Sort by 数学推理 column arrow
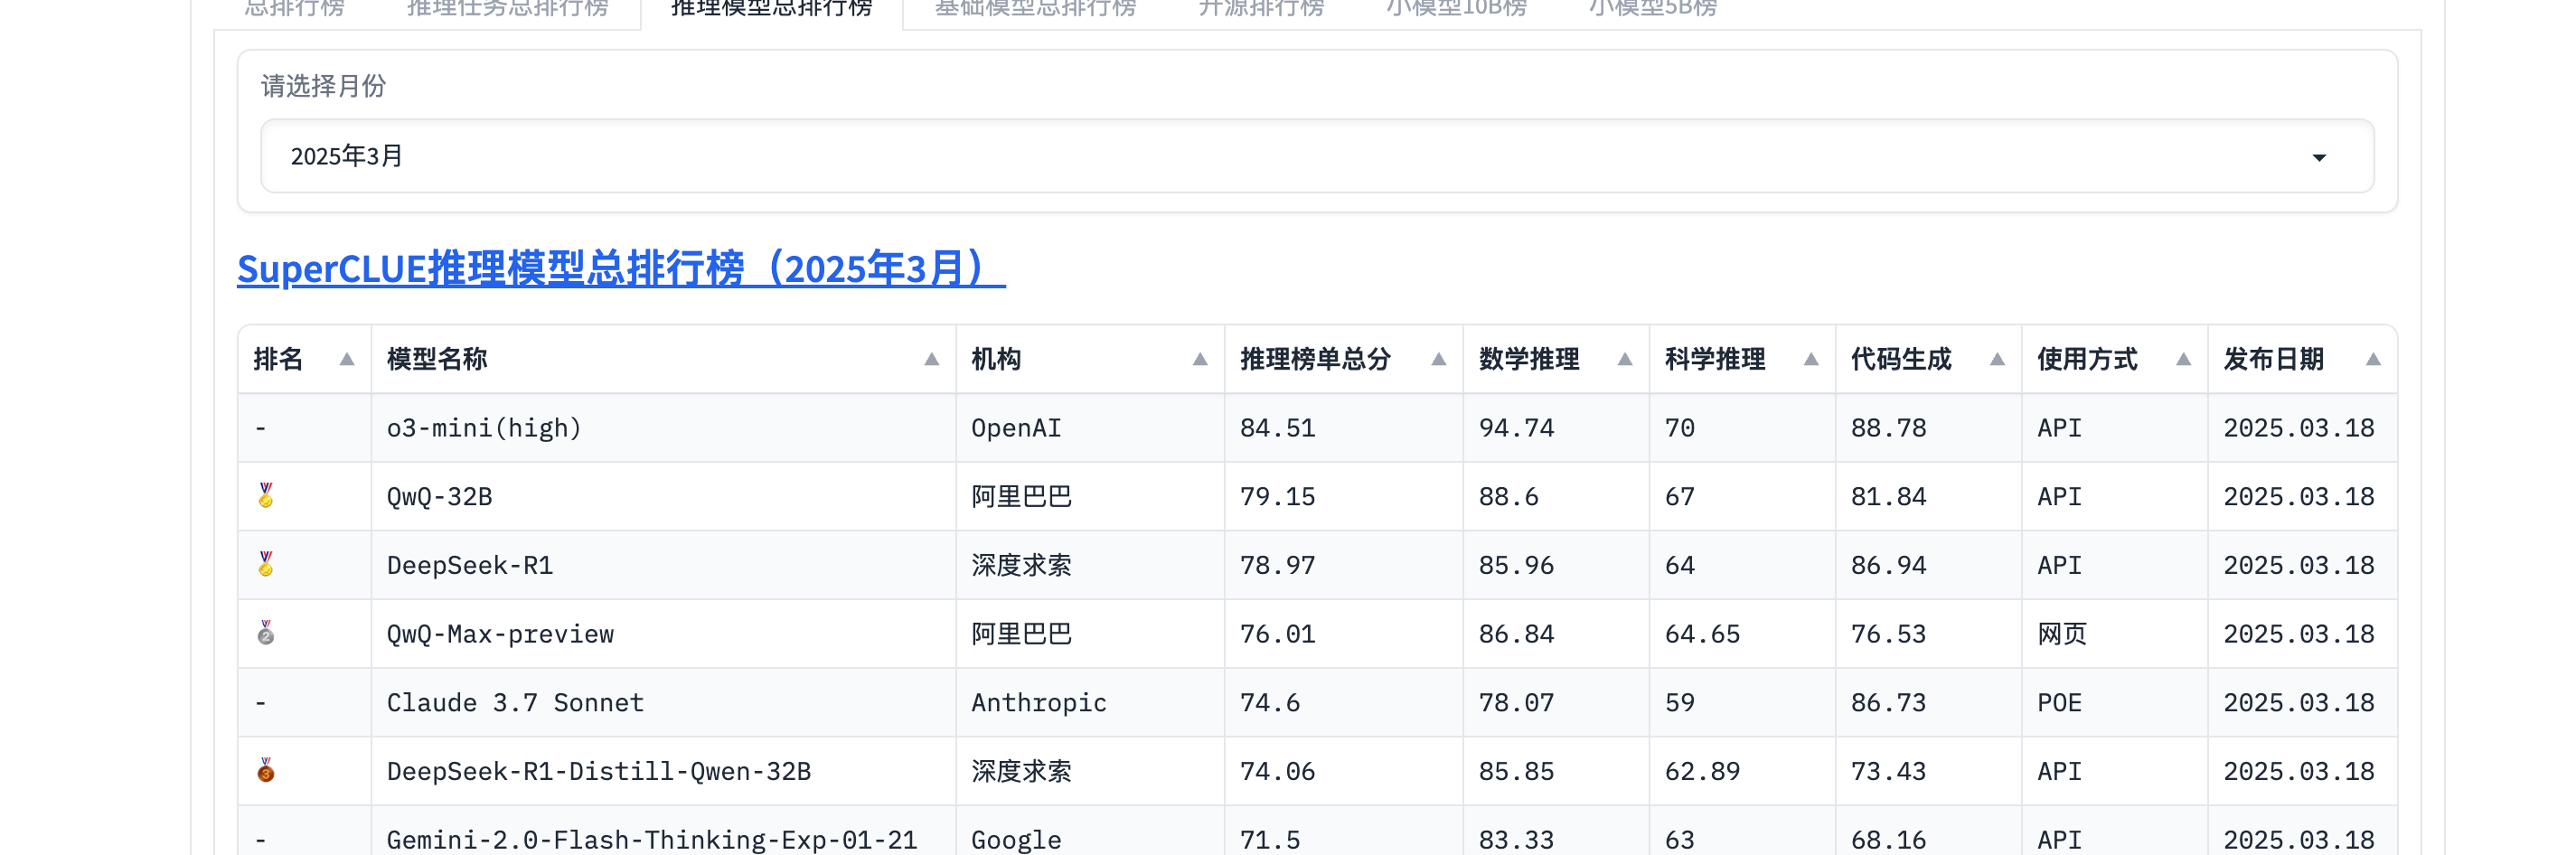2576x855 pixels. point(1625,359)
